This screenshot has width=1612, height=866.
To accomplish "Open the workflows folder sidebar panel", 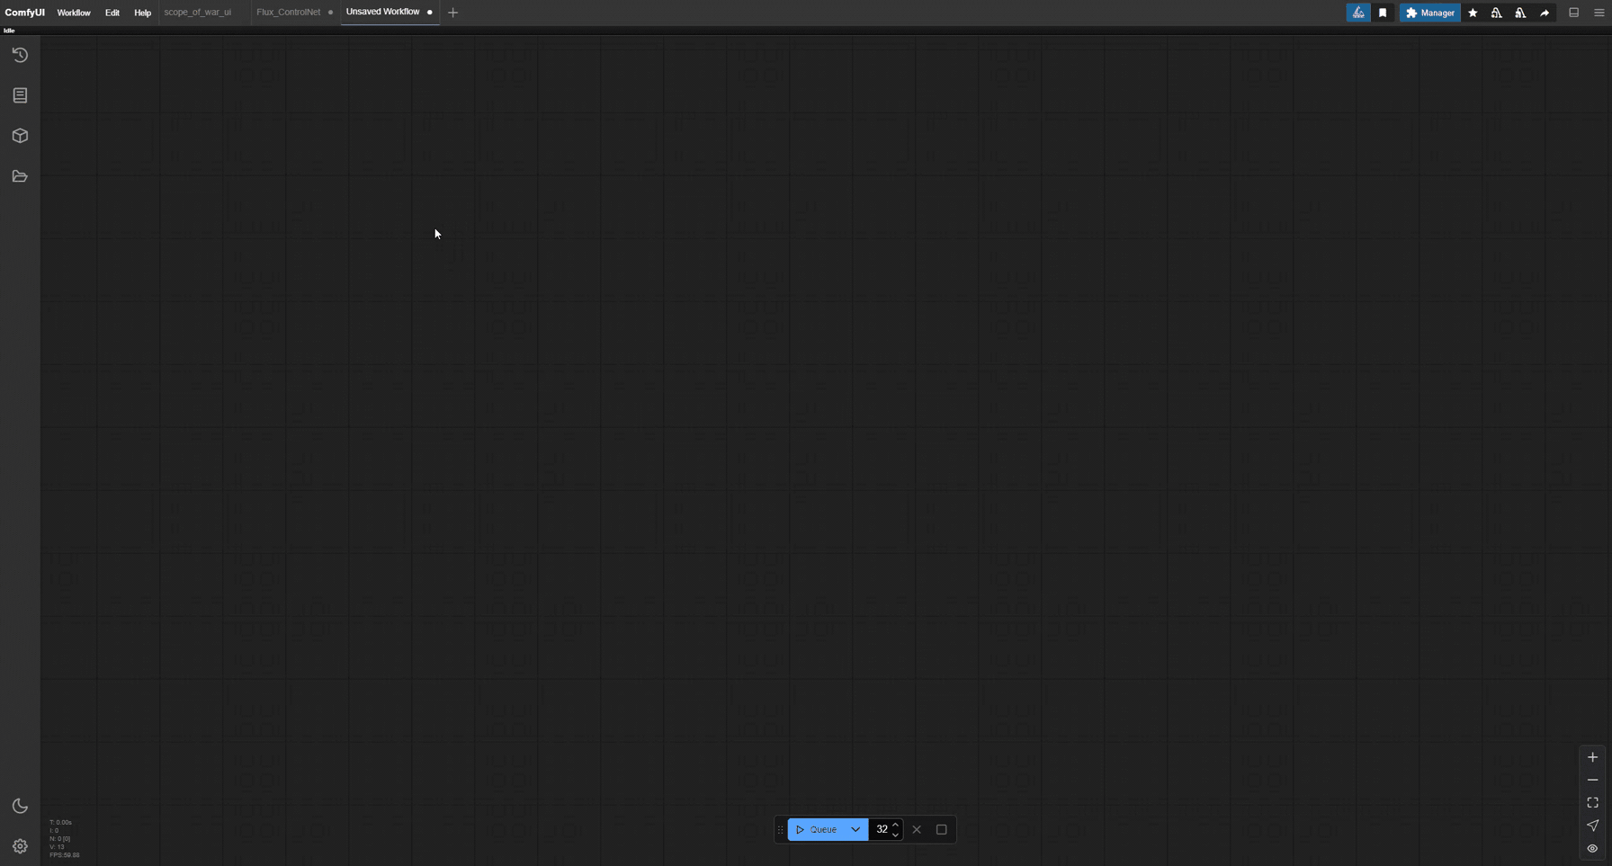I will (x=20, y=176).
